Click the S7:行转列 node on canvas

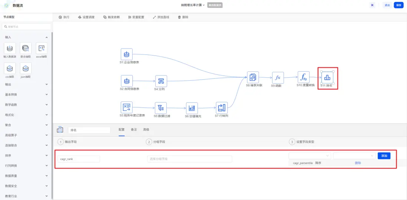[222, 108]
